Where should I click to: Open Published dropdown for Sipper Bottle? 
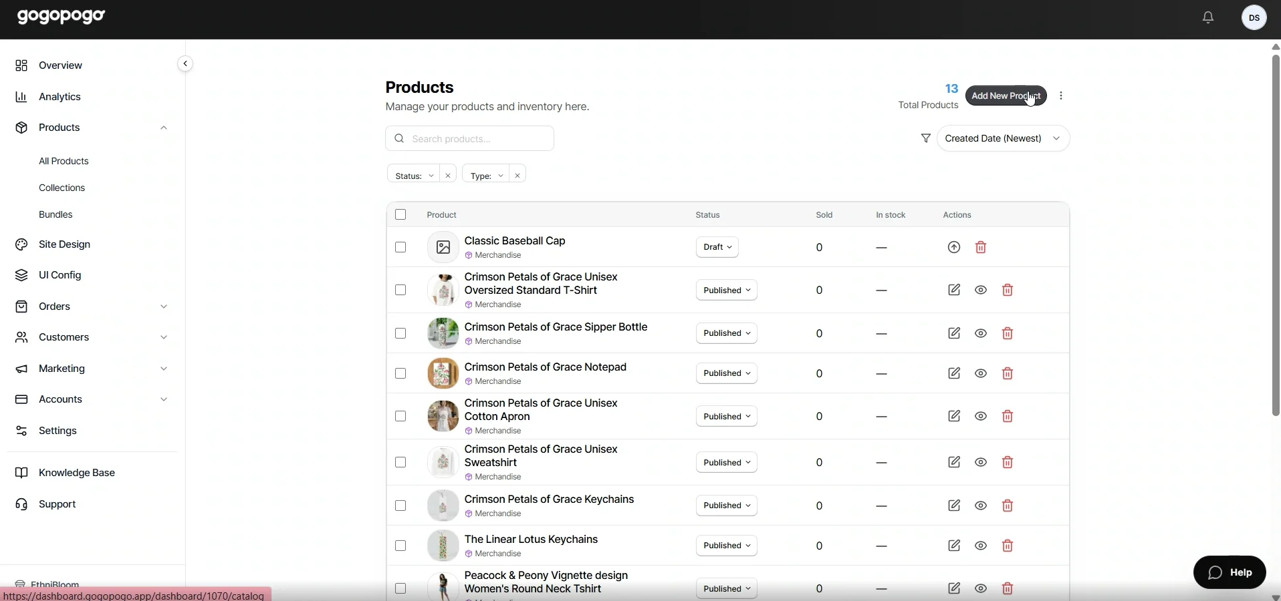click(727, 333)
